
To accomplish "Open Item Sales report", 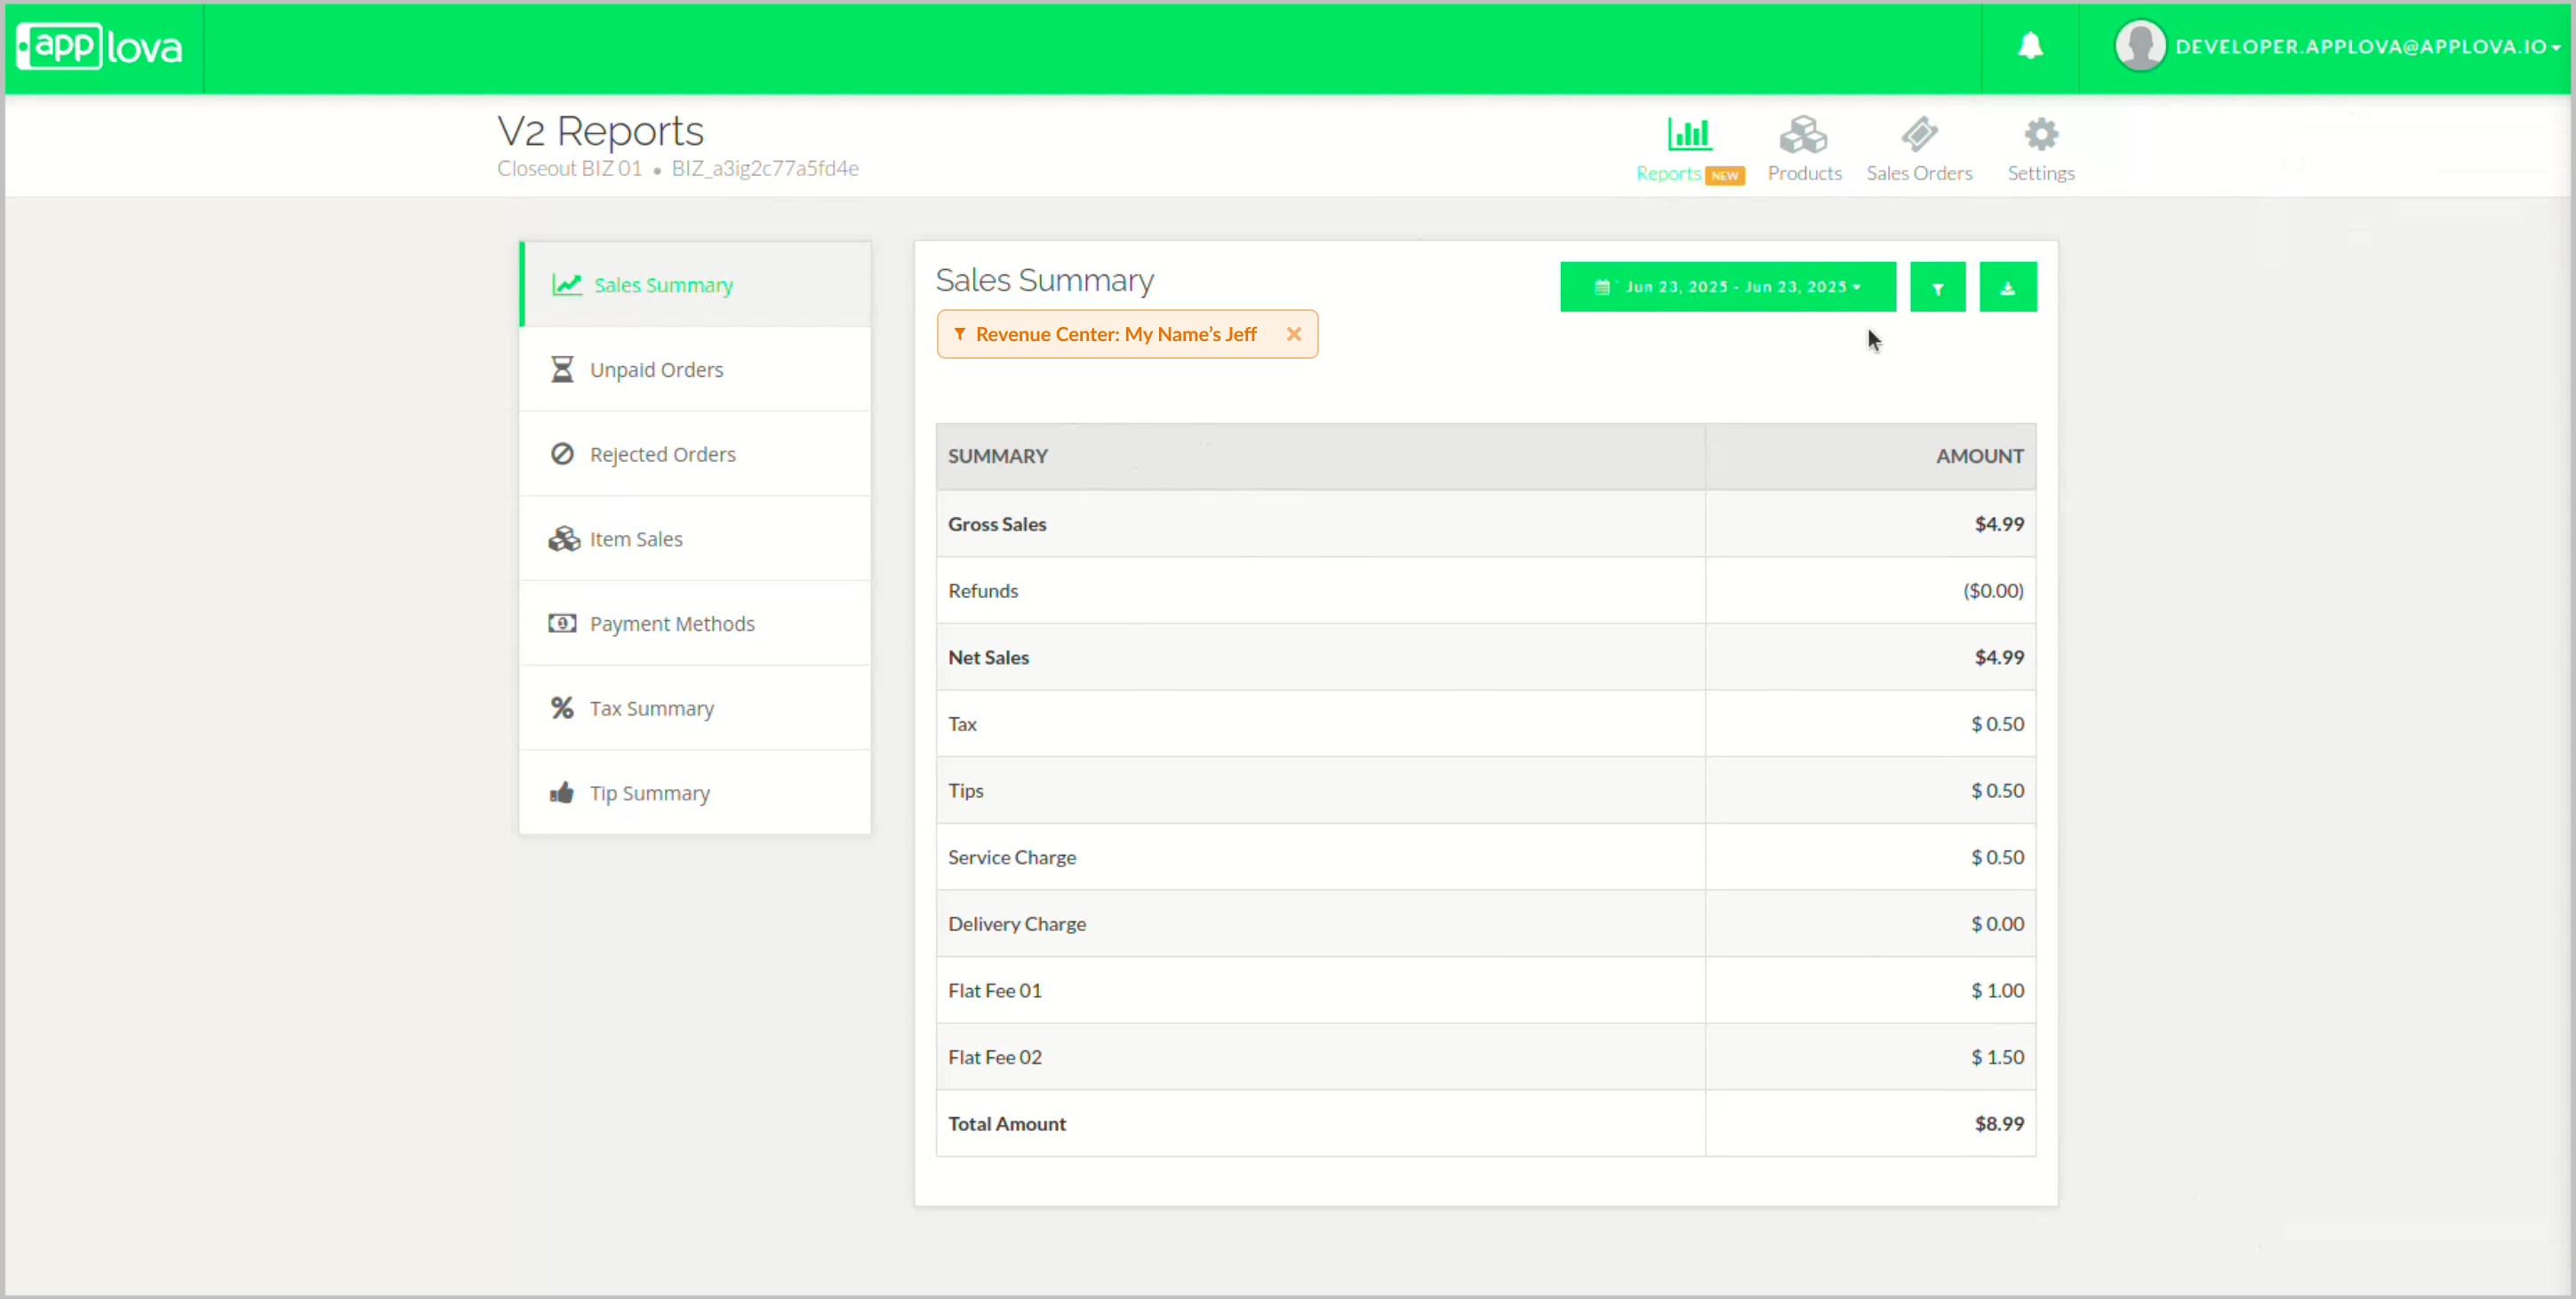I will coord(695,539).
